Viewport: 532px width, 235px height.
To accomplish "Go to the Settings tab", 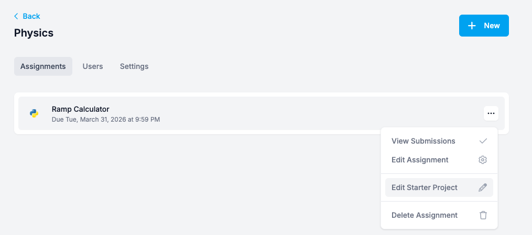I will (134, 66).
